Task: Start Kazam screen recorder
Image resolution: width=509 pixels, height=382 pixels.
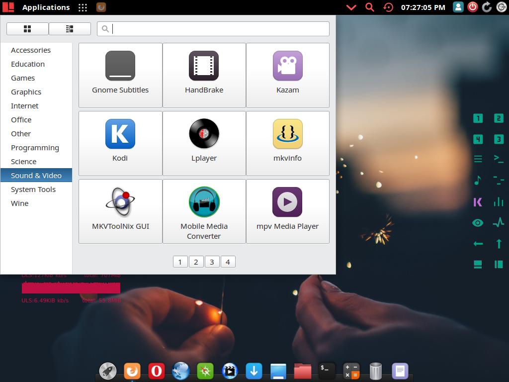Action: click(x=288, y=75)
